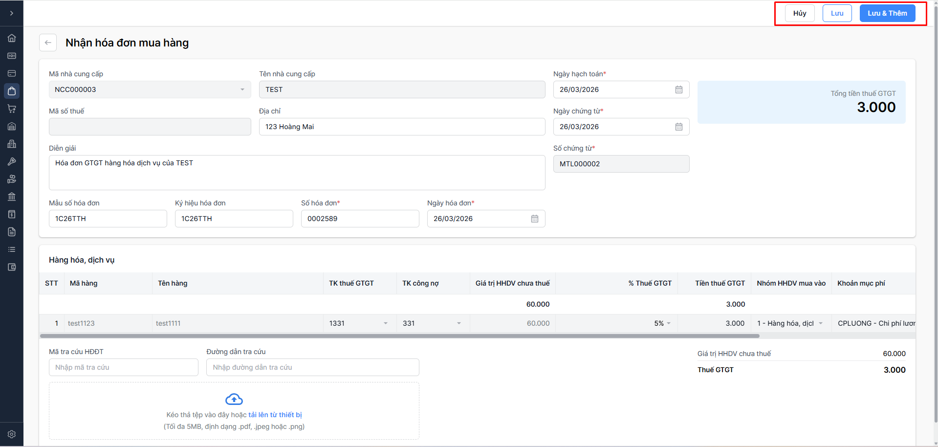The width and height of the screenshot is (938, 447).
Task: Open calendar for Ngày hóa đơn
Action: 534,219
